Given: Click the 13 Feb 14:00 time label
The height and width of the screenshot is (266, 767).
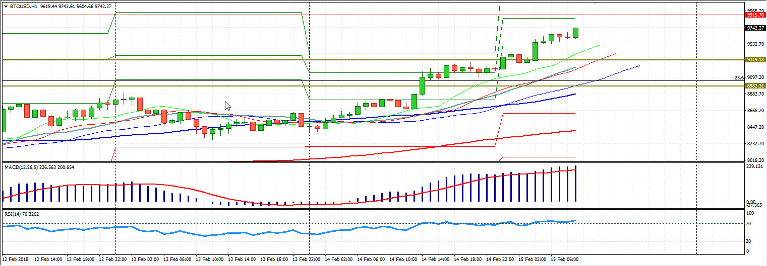Looking at the screenshot, I should (x=241, y=259).
